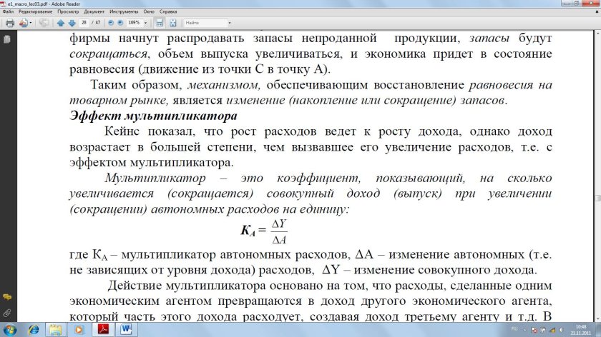Open the Attachments paperclip panel
The height and width of the screenshot is (337, 601).
(6, 313)
